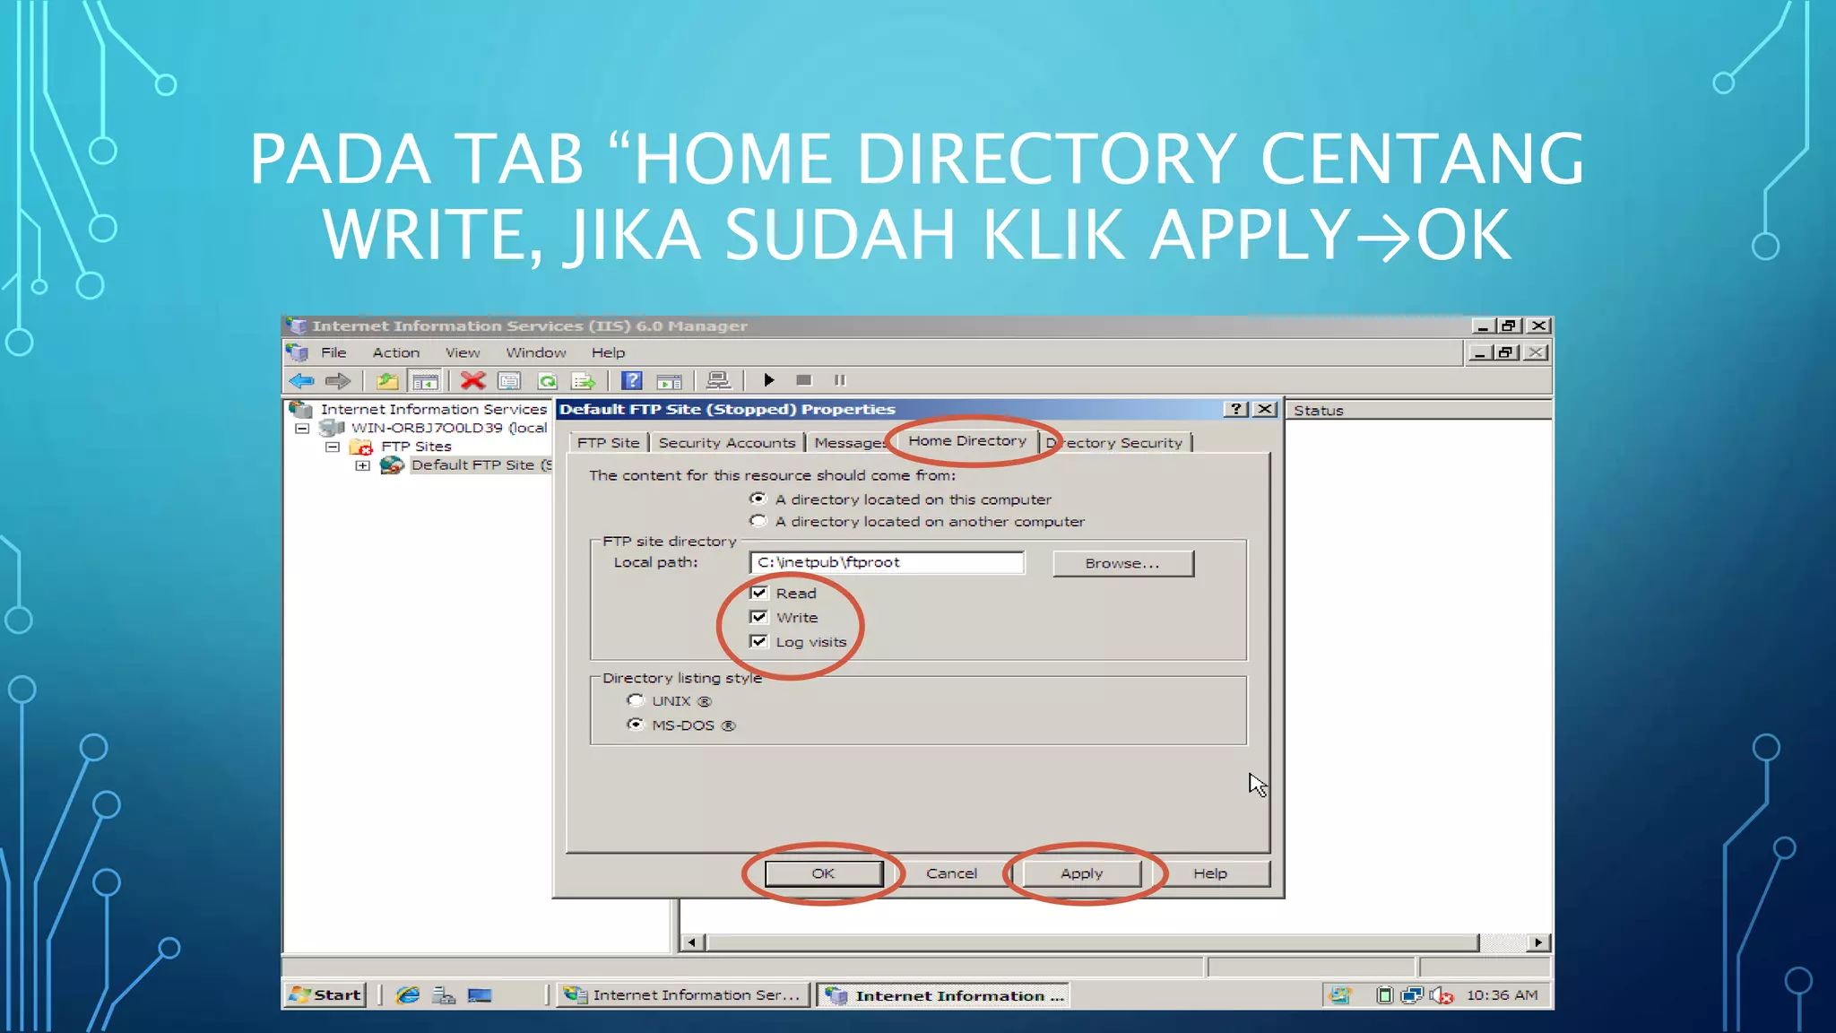Image resolution: width=1836 pixels, height=1033 pixels.
Task: Switch to the Messages tab
Action: (849, 443)
